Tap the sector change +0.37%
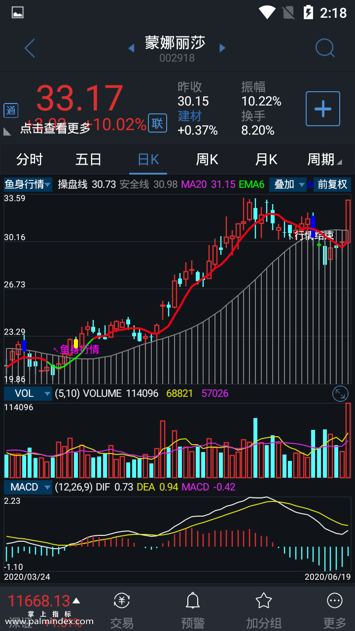355x631 pixels. pyautogui.click(x=198, y=130)
